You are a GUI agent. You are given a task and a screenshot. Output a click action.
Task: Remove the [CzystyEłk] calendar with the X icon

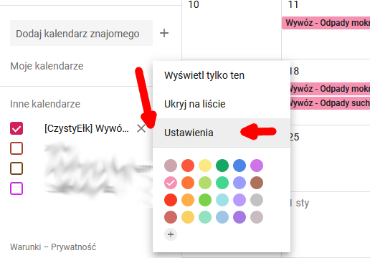click(141, 128)
